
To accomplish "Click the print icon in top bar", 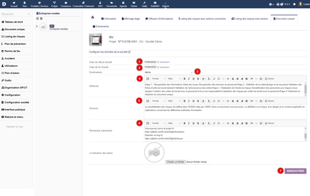I will tap(278, 4).
